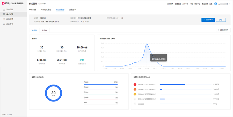
Task: Click the blue user avatar icon
Action: (216, 4)
